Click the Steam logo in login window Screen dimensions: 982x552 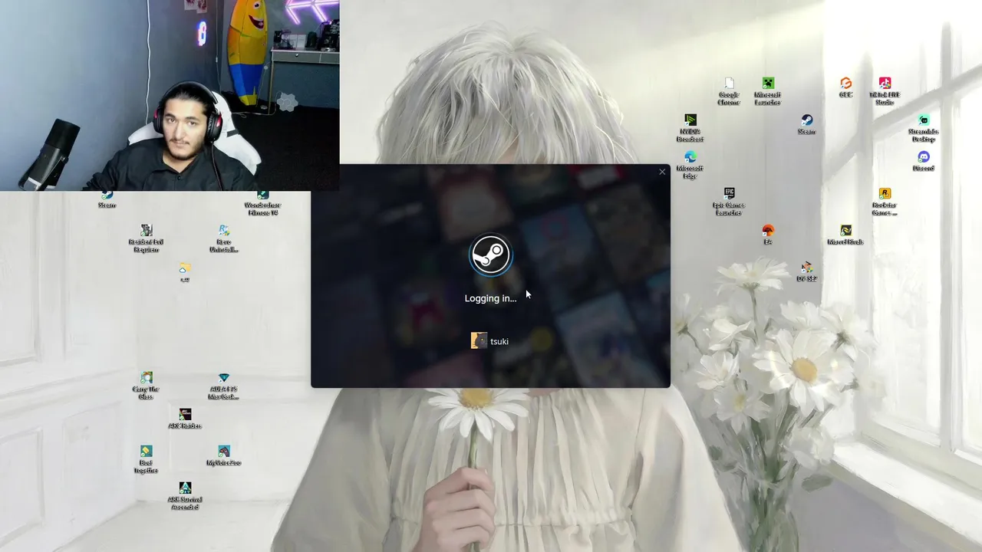click(491, 255)
